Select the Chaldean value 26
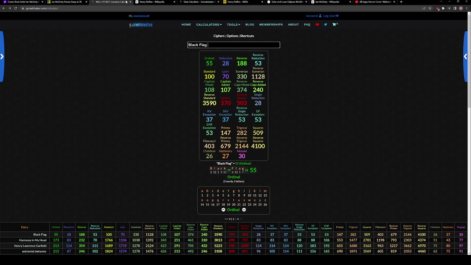Viewport: 471px width, 265px height. tap(209, 156)
